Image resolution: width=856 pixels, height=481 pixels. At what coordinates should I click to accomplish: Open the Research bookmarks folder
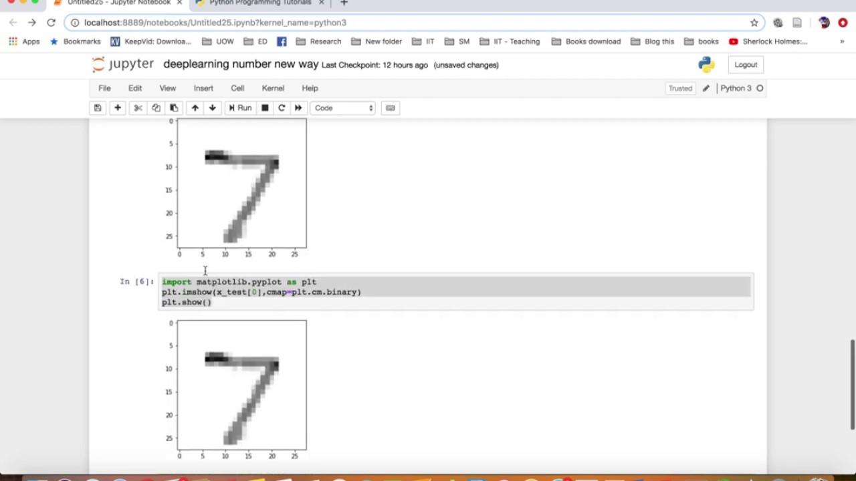click(318, 41)
